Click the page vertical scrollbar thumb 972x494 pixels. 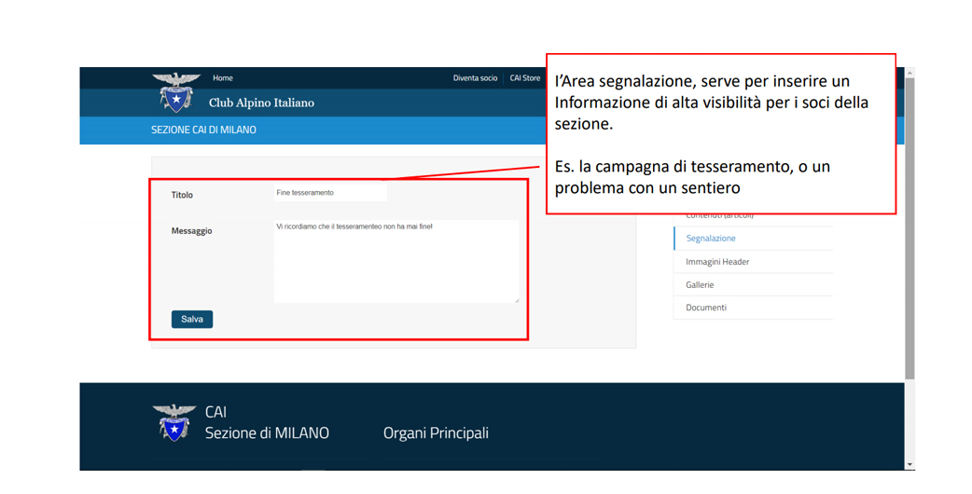point(910,228)
